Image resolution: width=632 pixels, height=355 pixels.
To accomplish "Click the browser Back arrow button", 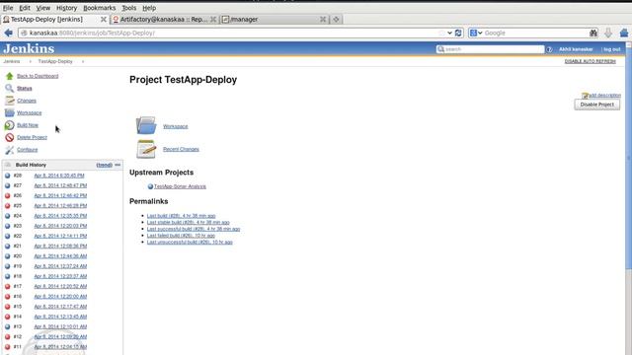I will click(8, 33).
